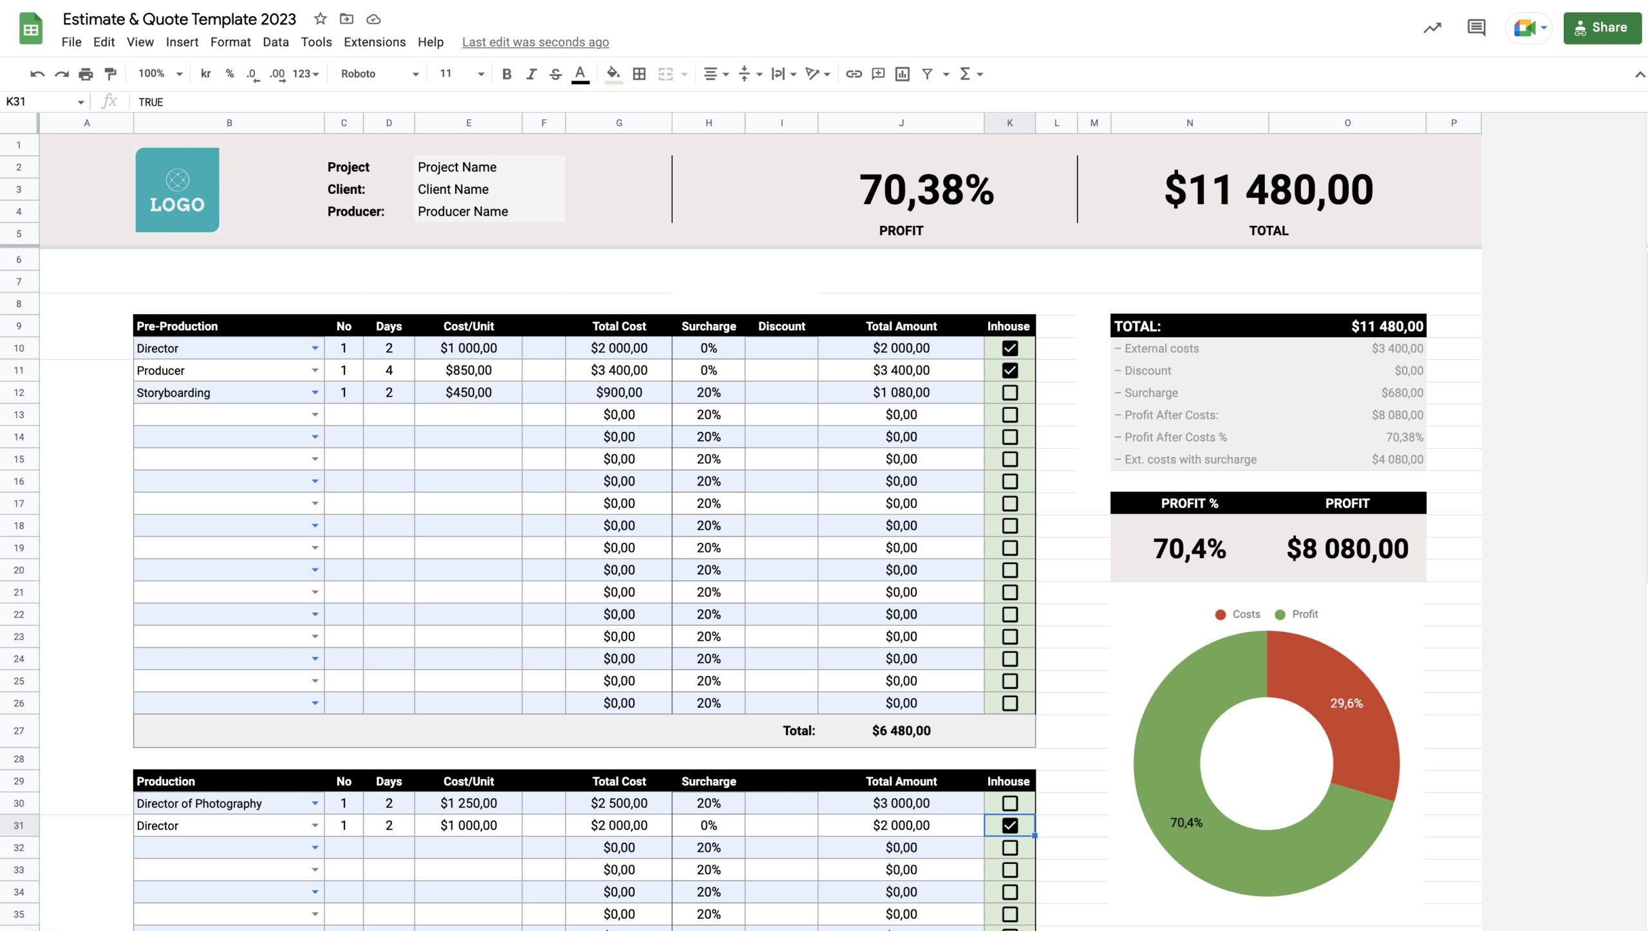Open the Format menu
Viewport: 1648px width, 931px height.
point(230,42)
